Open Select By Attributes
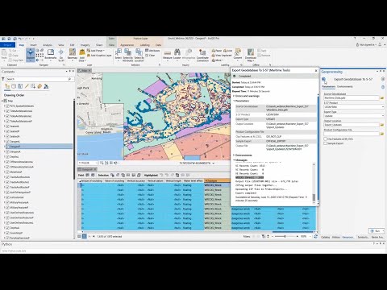This screenshot has height=290, width=387. click(128, 55)
